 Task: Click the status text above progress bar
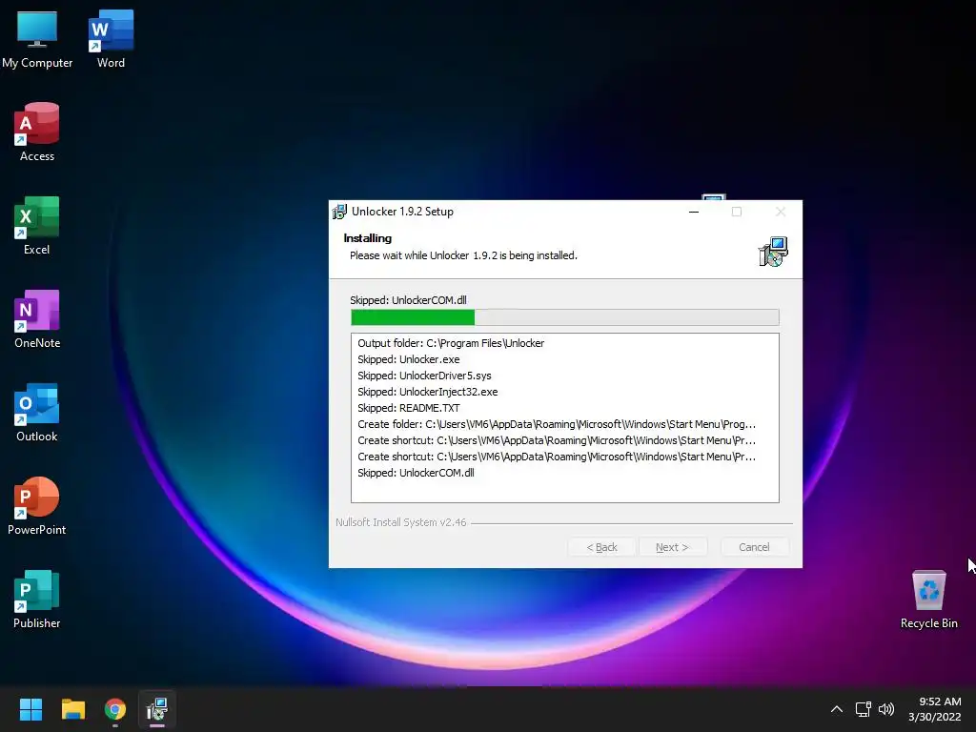pos(408,300)
